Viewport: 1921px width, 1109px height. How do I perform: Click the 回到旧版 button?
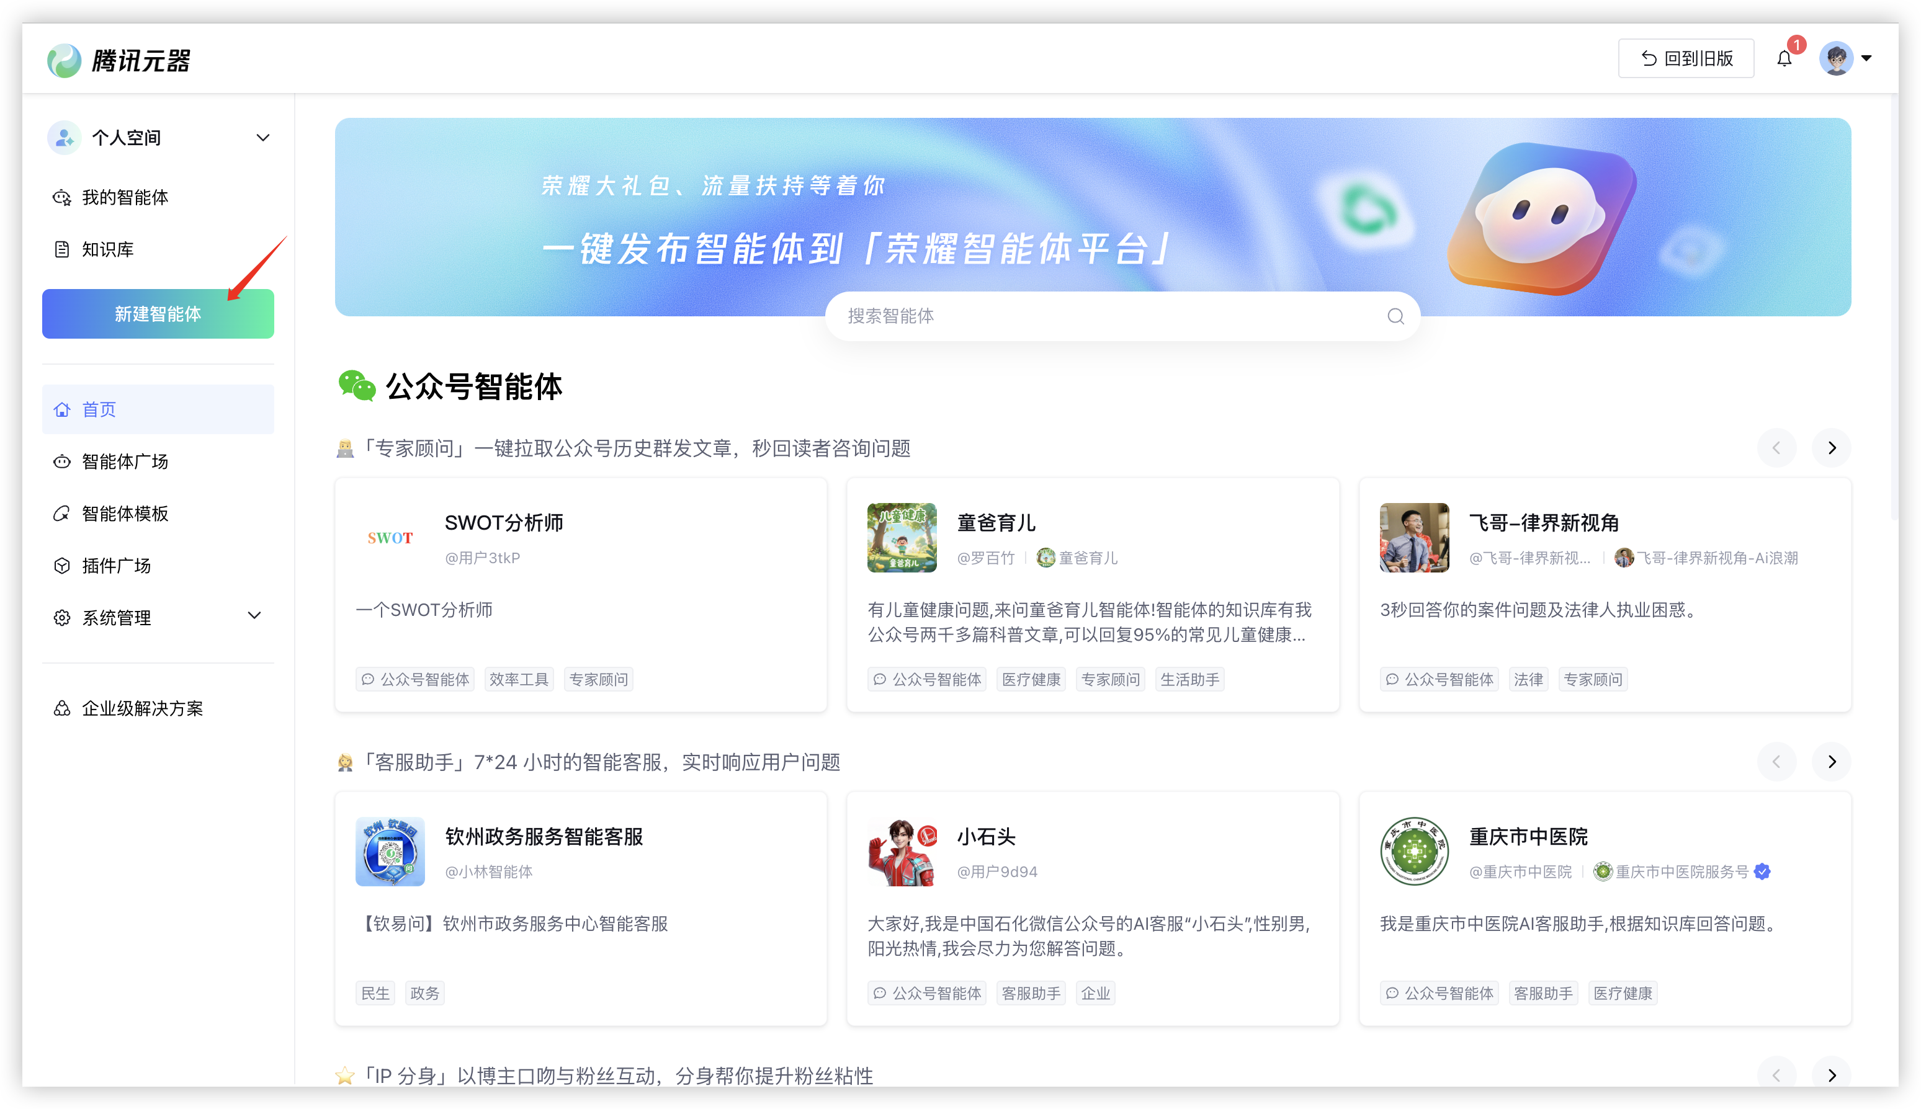[1686, 59]
